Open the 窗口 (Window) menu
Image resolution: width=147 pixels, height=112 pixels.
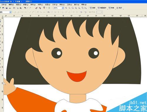tap(77, 5)
